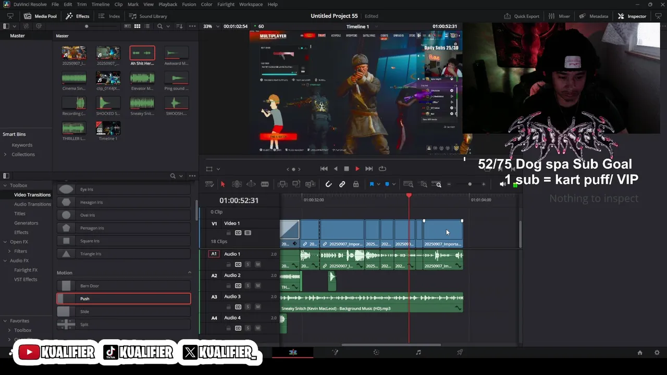
Task: Open the Trim menu
Action: (x=81, y=4)
